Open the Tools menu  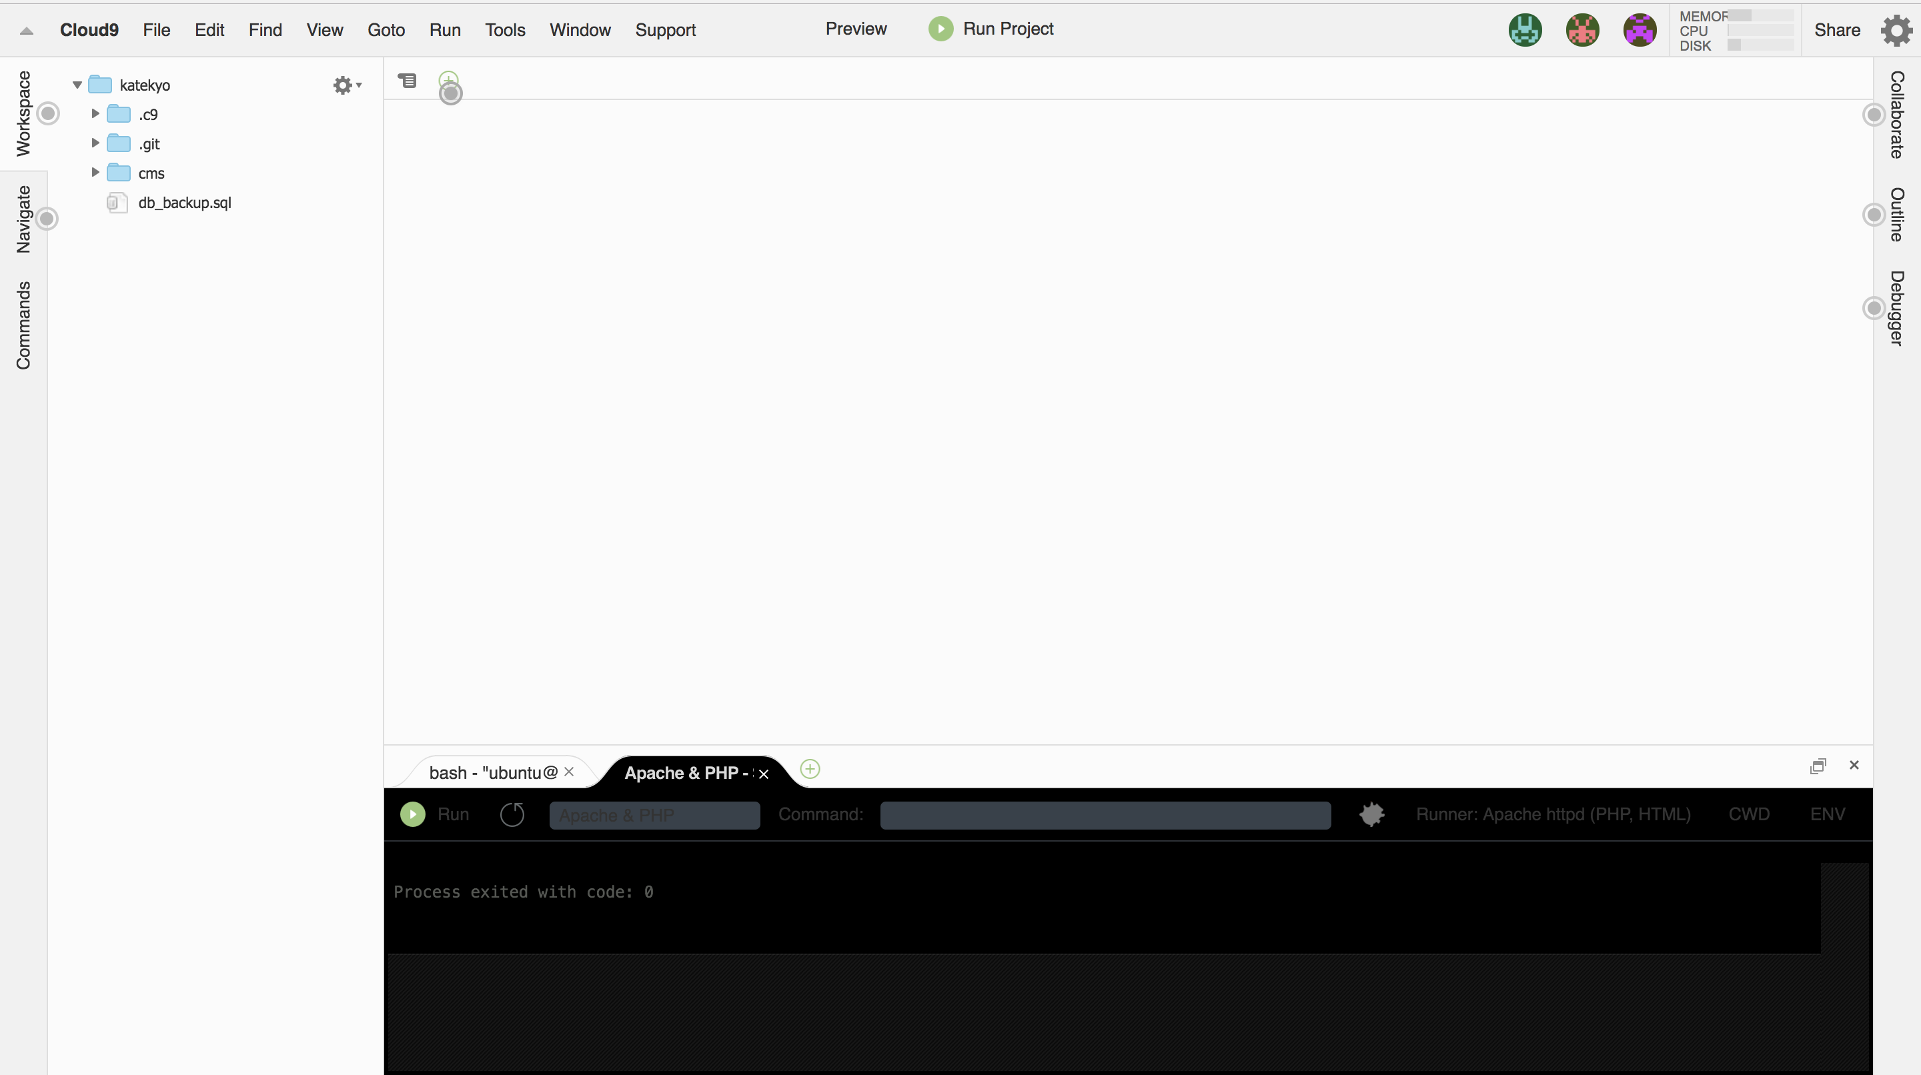pyautogui.click(x=505, y=31)
